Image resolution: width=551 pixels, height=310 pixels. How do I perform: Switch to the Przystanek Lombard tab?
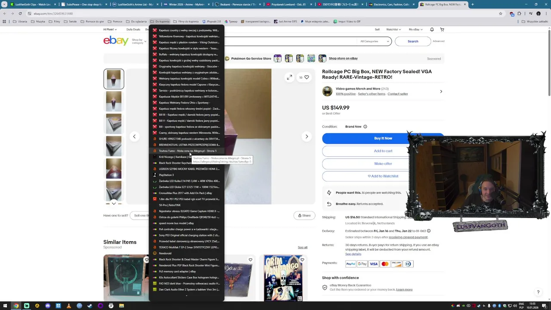coord(289,4)
